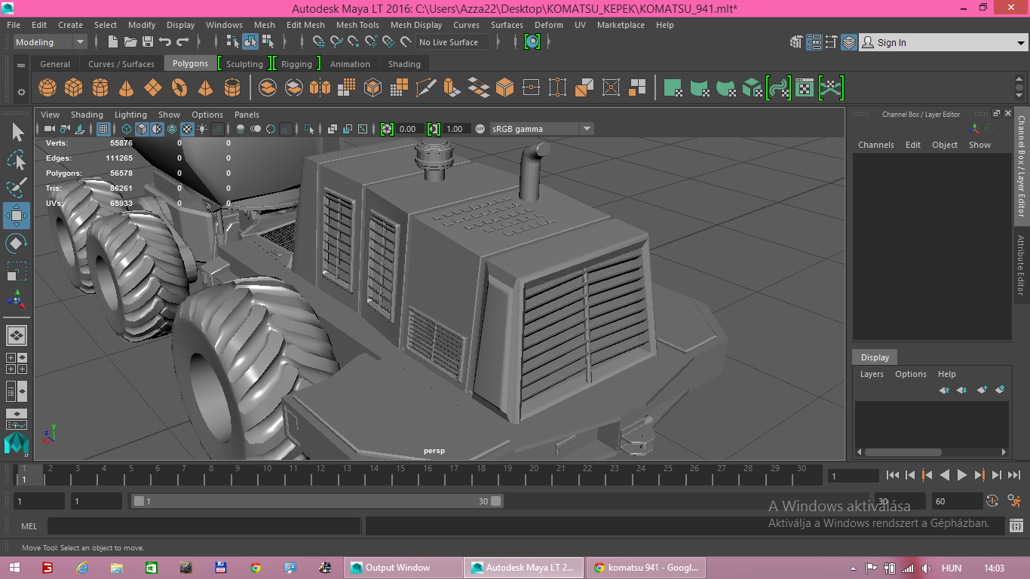Create a polygon cube from the shelf
The image size is (1030, 579).
(73, 88)
